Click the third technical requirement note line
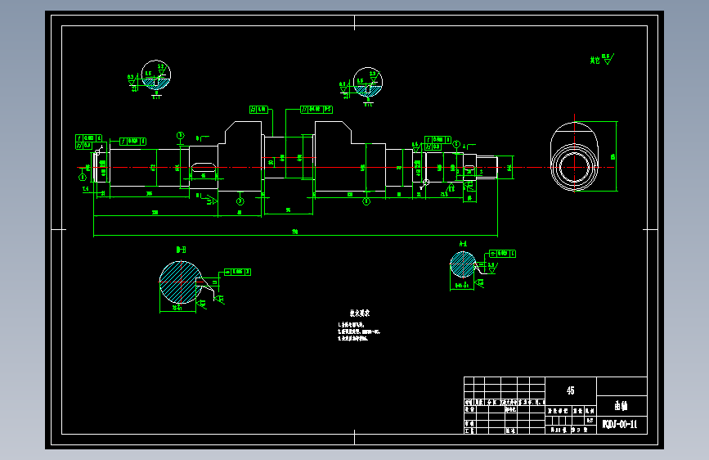 pos(353,338)
